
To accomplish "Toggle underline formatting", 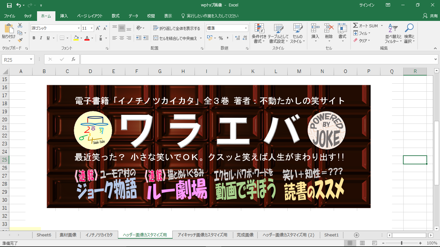I will click(x=48, y=38).
